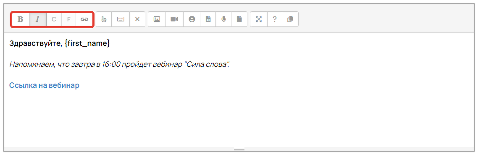
Task: Click the microphone voice message icon
Action: (x=223, y=19)
